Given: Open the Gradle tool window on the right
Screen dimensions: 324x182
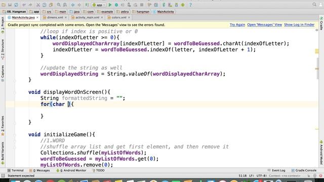Looking at the screenshot, I should 321,24.
